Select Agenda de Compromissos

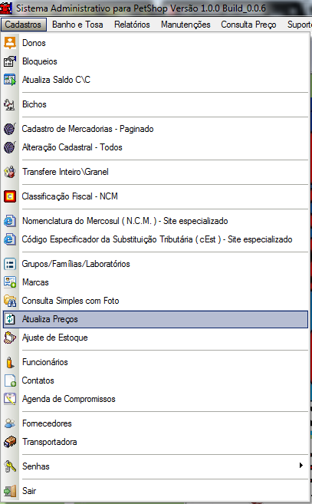pos(156,399)
